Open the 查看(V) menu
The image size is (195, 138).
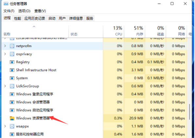40,11
